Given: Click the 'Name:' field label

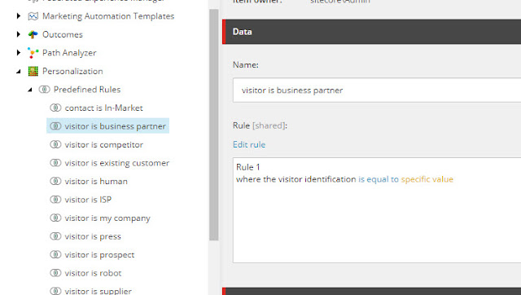Looking at the screenshot, I should (x=246, y=65).
